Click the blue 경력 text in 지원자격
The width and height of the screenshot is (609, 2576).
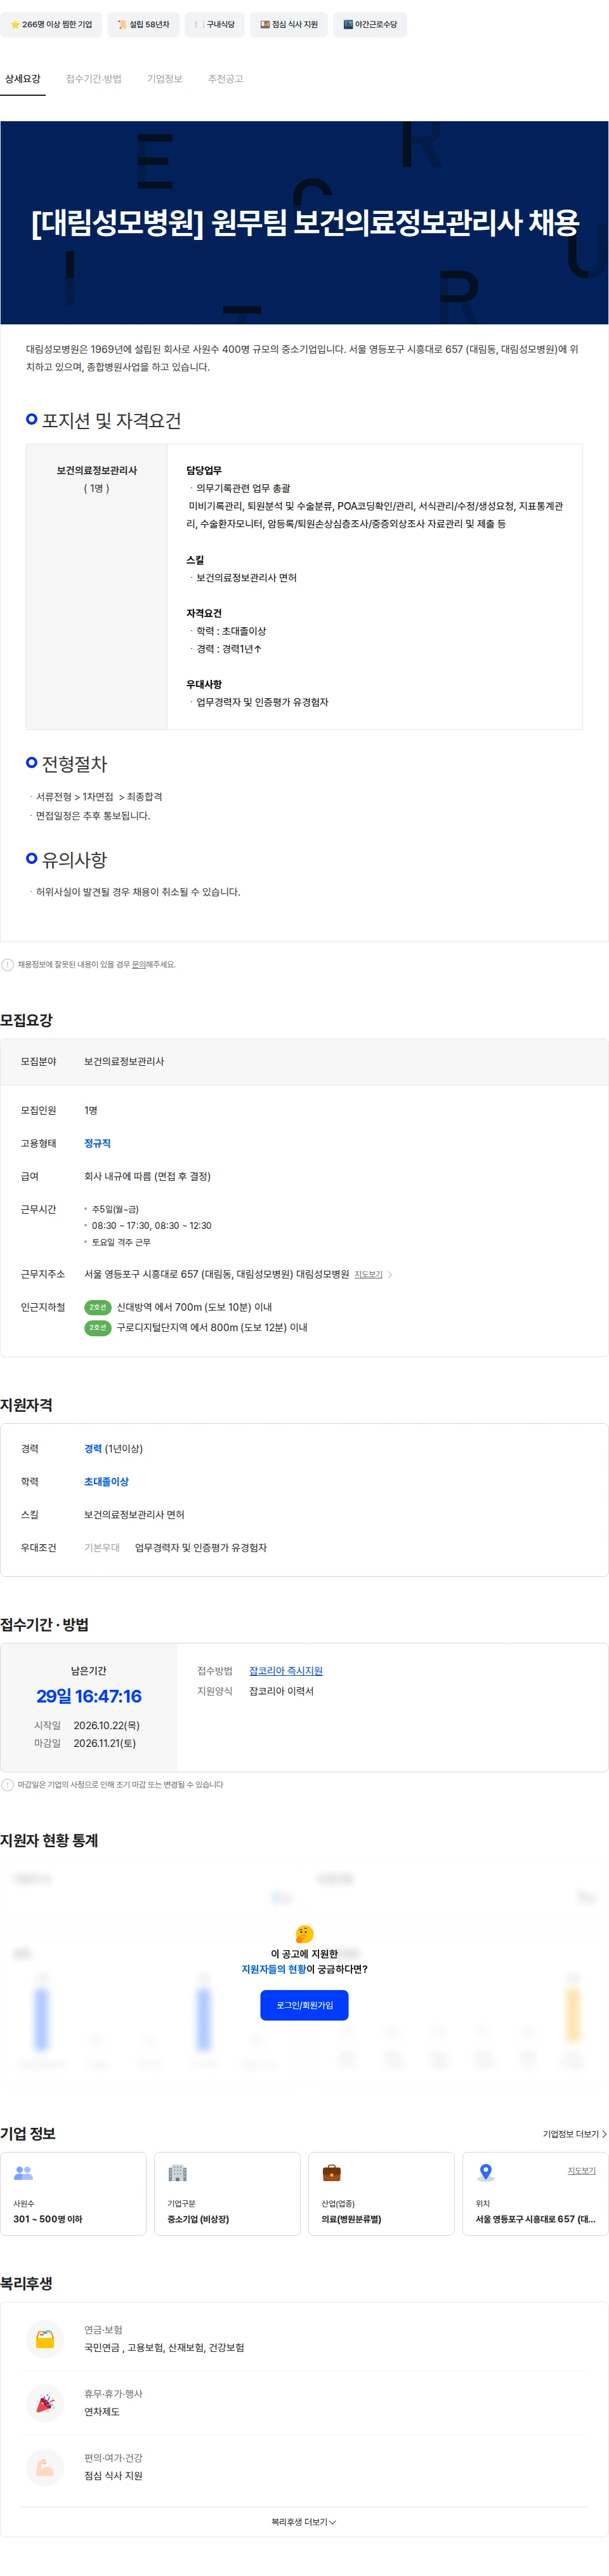tap(93, 1449)
